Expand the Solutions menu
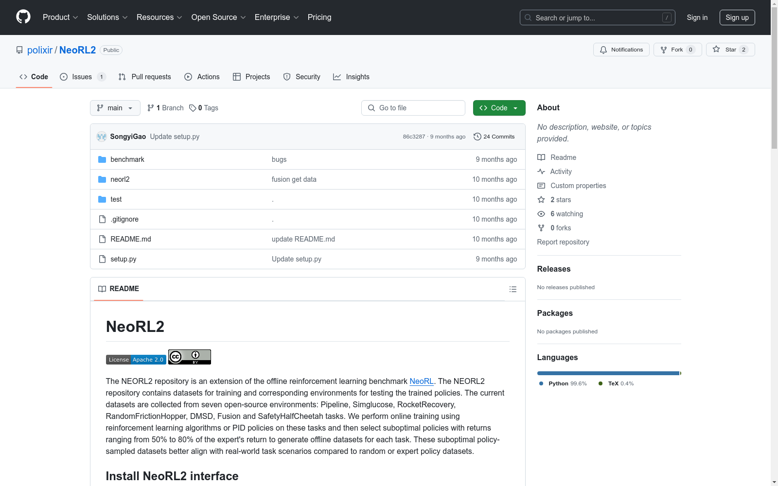 tap(107, 17)
